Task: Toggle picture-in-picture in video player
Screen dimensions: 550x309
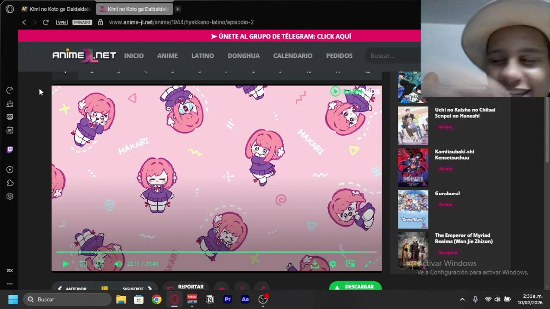Action: coord(350,264)
